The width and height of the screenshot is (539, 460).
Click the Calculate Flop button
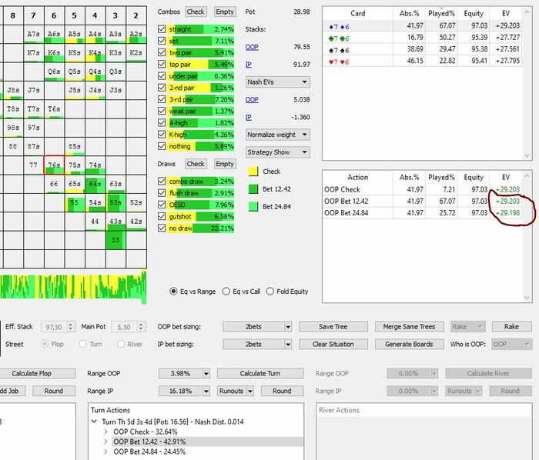(x=37, y=373)
